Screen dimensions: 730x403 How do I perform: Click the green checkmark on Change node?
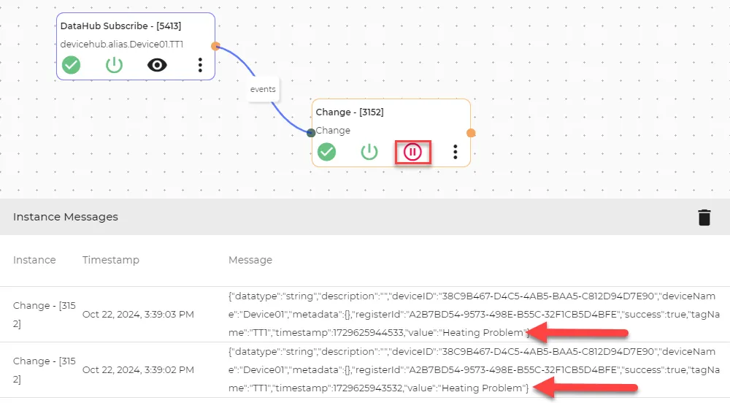(x=327, y=152)
